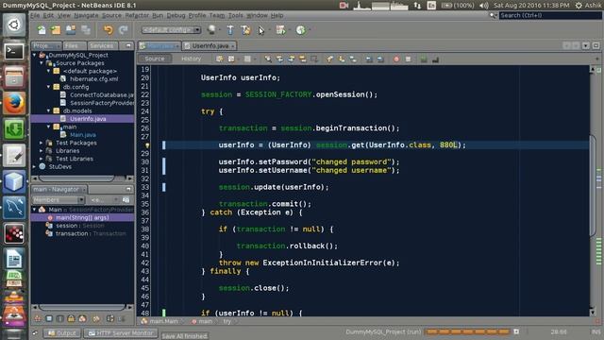The width and height of the screenshot is (604, 340).
Task: Stop the running task beside progress bar
Action: pyautogui.click(x=516, y=331)
